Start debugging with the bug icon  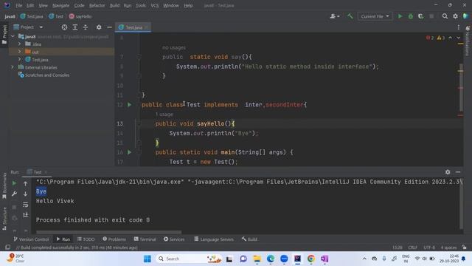411,16
